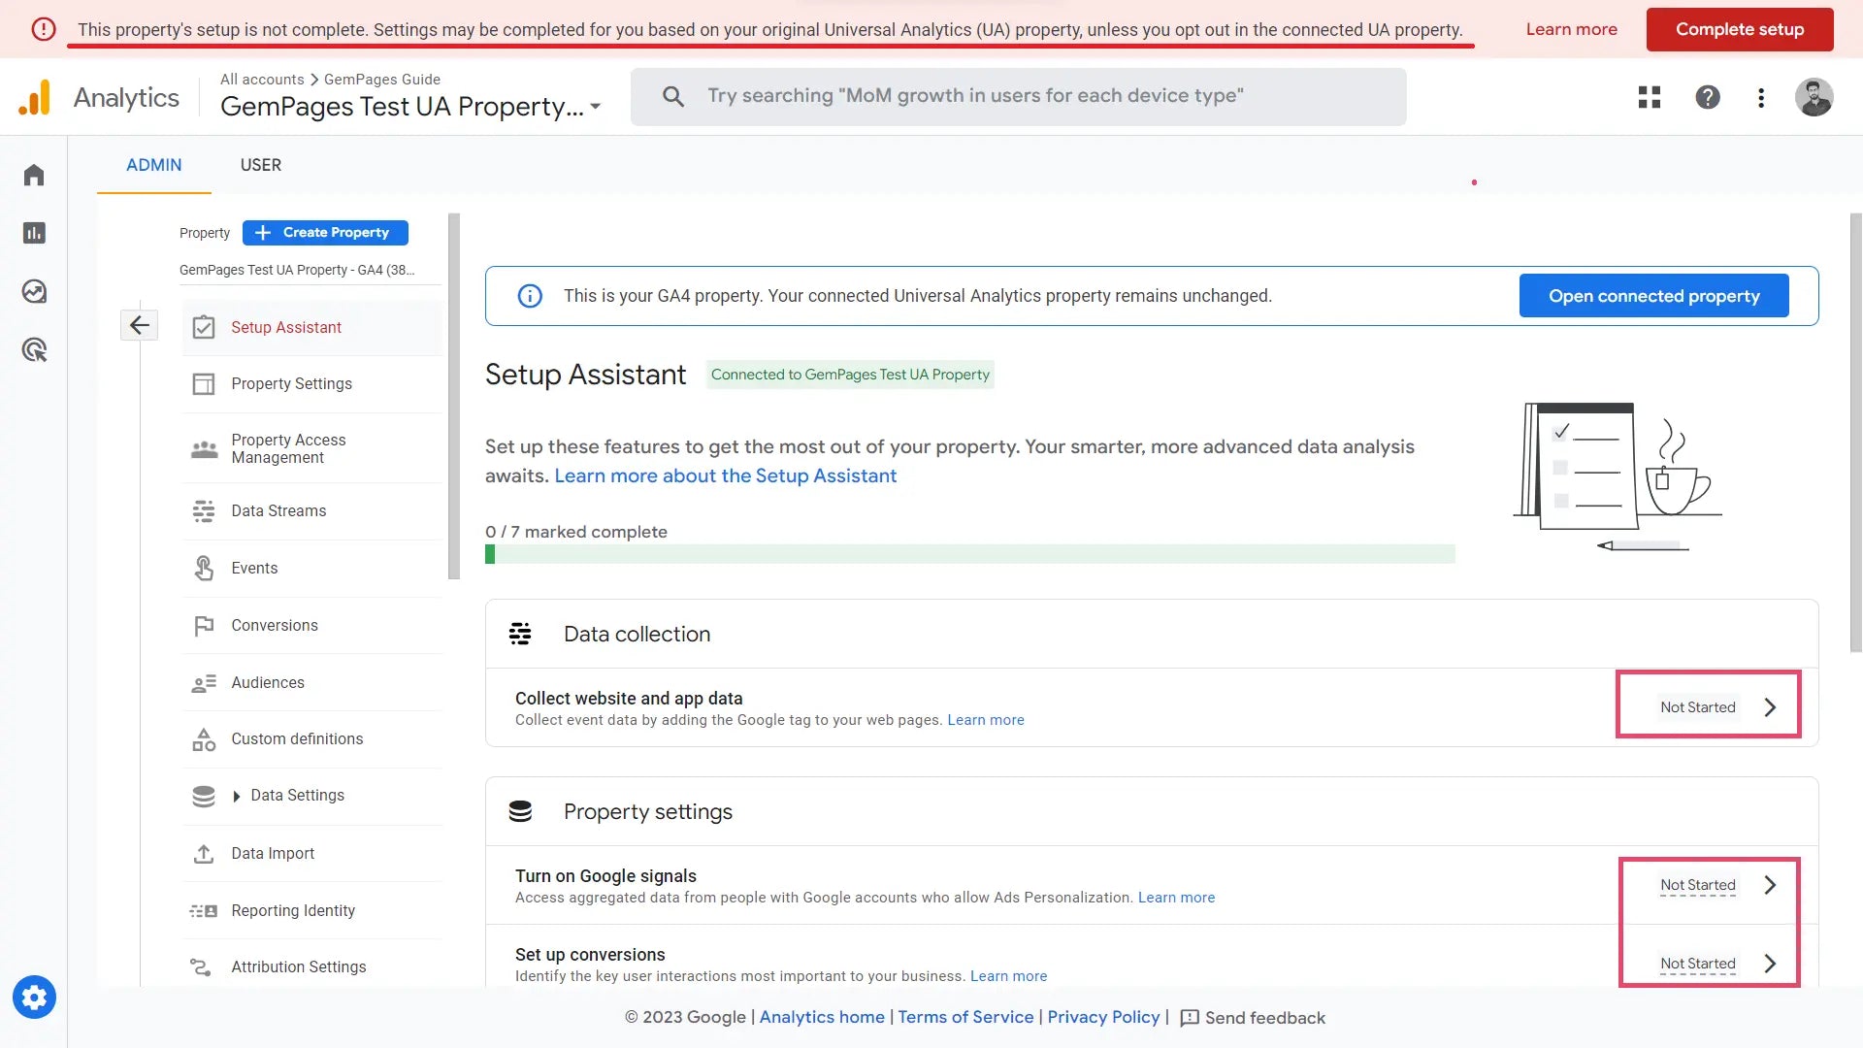
Task: Open the user account avatar
Action: point(1814,97)
